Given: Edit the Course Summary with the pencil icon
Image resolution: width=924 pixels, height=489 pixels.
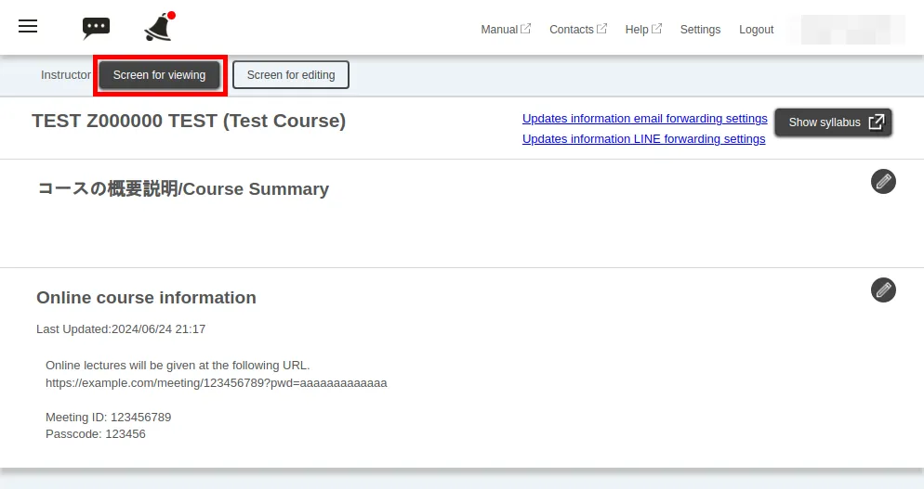Looking at the screenshot, I should tap(883, 181).
